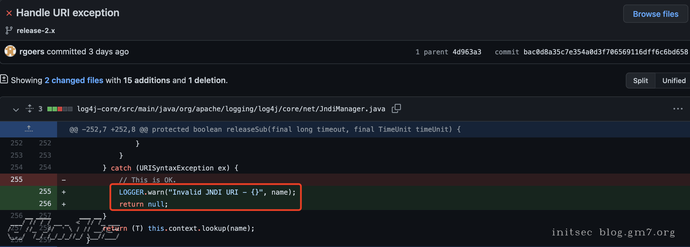Click rgoers avatar image
The width and height of the screenshot is (690, 247).
tap(10, 52)
